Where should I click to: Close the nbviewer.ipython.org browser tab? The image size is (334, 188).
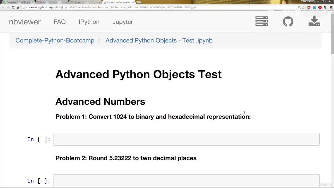133,2
